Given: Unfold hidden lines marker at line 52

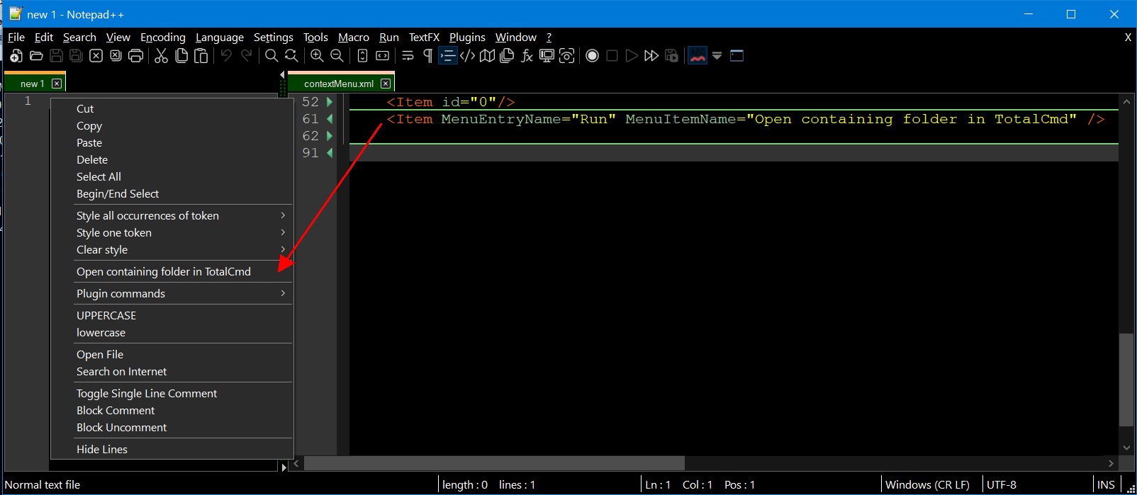Looking at the screenshot, I should tap(329, 102).
